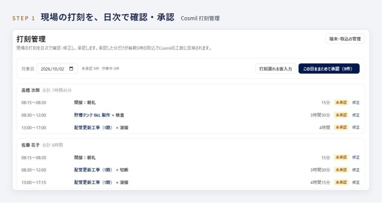Click 修正 for 高橋 次郎 貯槽タンク 検査 row
The width and height of the screenshot is (382, 203).
click(356, 115)
